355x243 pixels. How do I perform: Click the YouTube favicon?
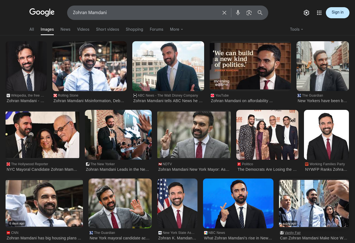pyautogui.click(x=212, y=95)
